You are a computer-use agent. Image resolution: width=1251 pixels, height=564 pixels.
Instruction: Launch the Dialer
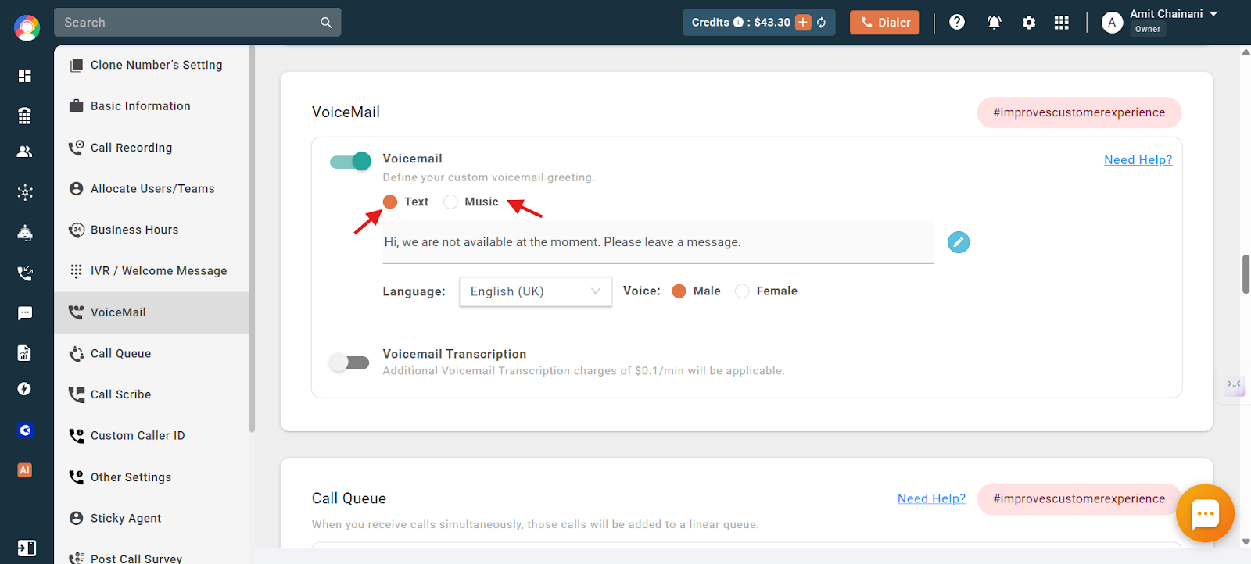[885, 23]
